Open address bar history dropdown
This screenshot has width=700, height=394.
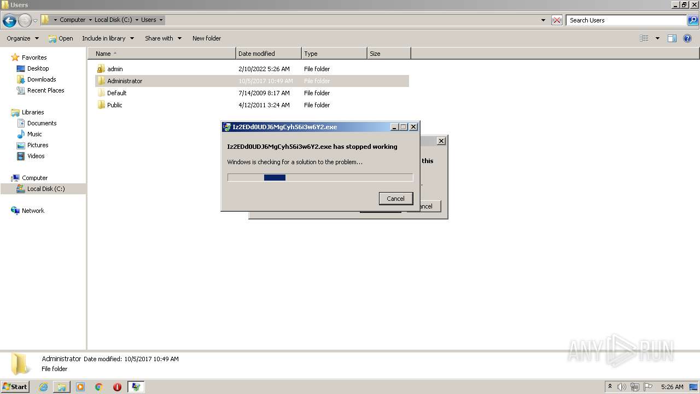click(543, 20)
